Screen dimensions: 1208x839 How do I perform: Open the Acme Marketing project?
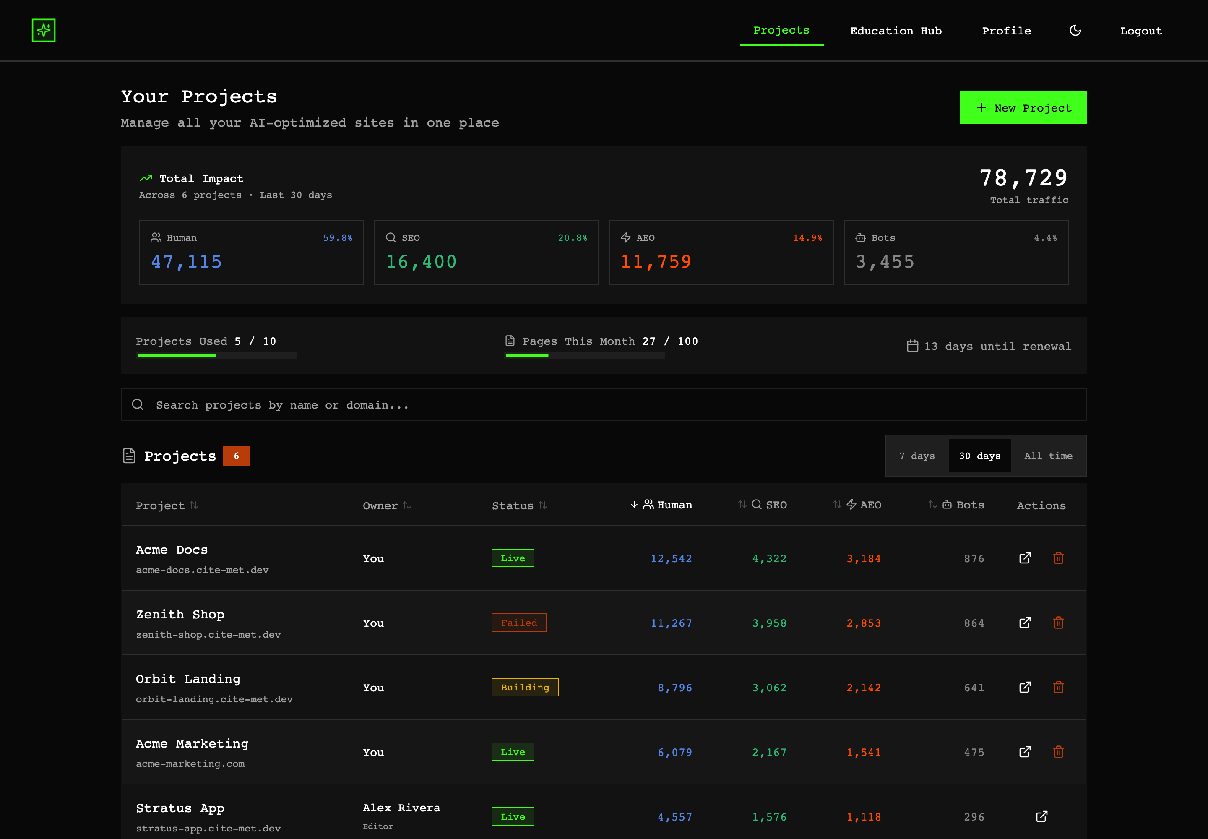point(192,744)
